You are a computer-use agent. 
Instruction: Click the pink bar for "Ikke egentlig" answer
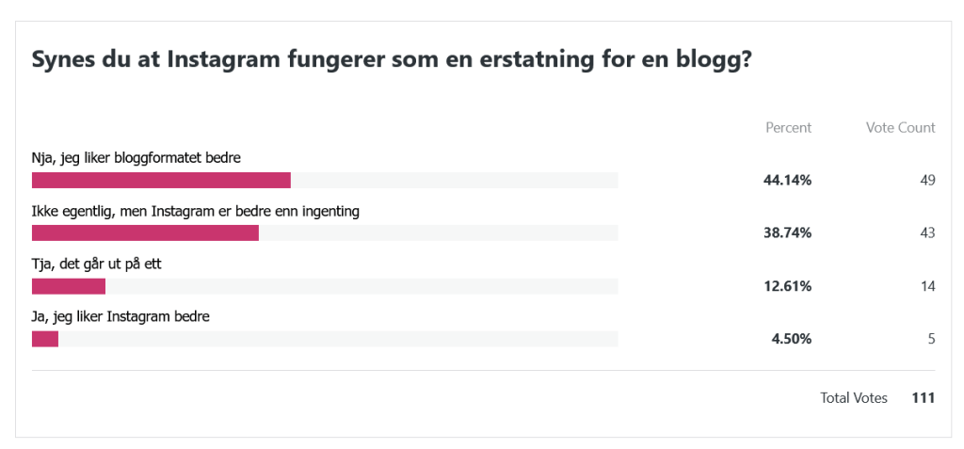pos(145,233)
